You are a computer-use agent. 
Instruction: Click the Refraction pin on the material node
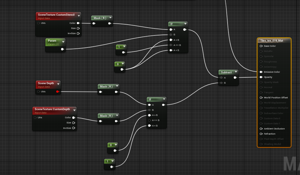click(261, 134)
